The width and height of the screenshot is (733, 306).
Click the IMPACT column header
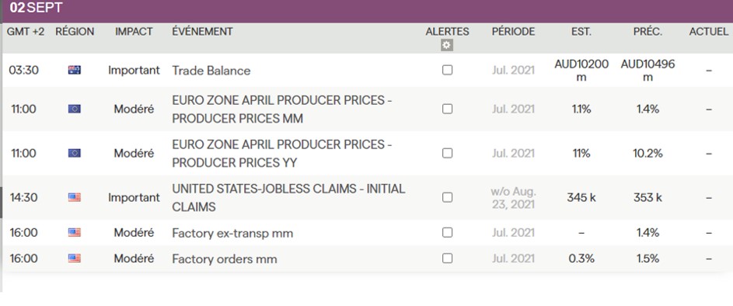pos(134,32)
